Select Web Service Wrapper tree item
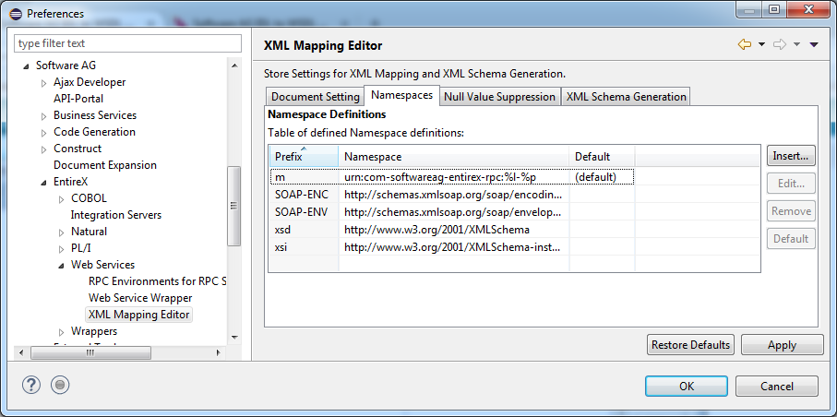837x417 pixels. pyautogui.click(x=140, y=298)
